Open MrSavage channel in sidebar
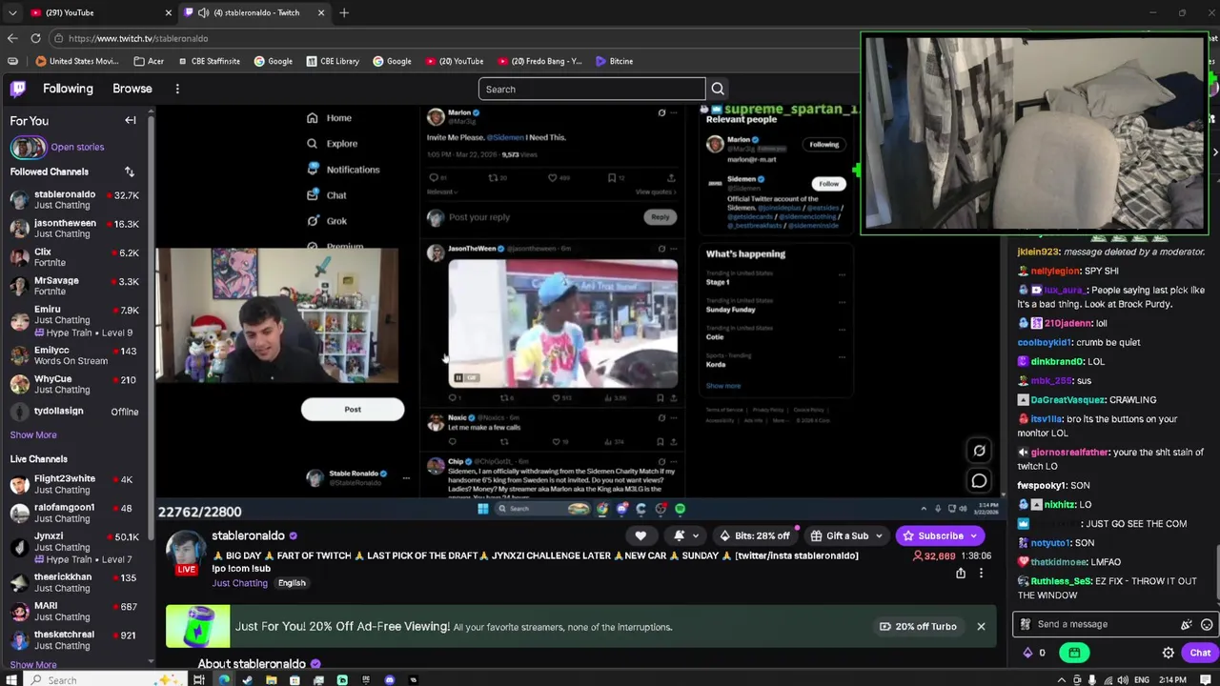 coord(74,286)
